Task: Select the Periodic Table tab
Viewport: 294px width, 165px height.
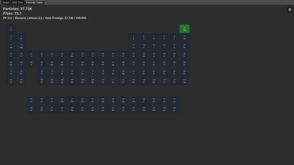Action: (34, 2)
